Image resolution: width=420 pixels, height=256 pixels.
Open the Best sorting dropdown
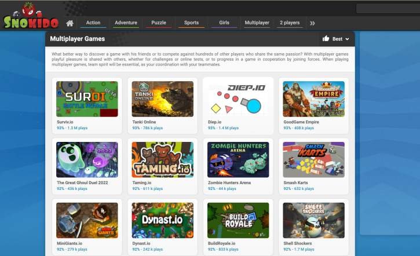[x=341, y=39]
